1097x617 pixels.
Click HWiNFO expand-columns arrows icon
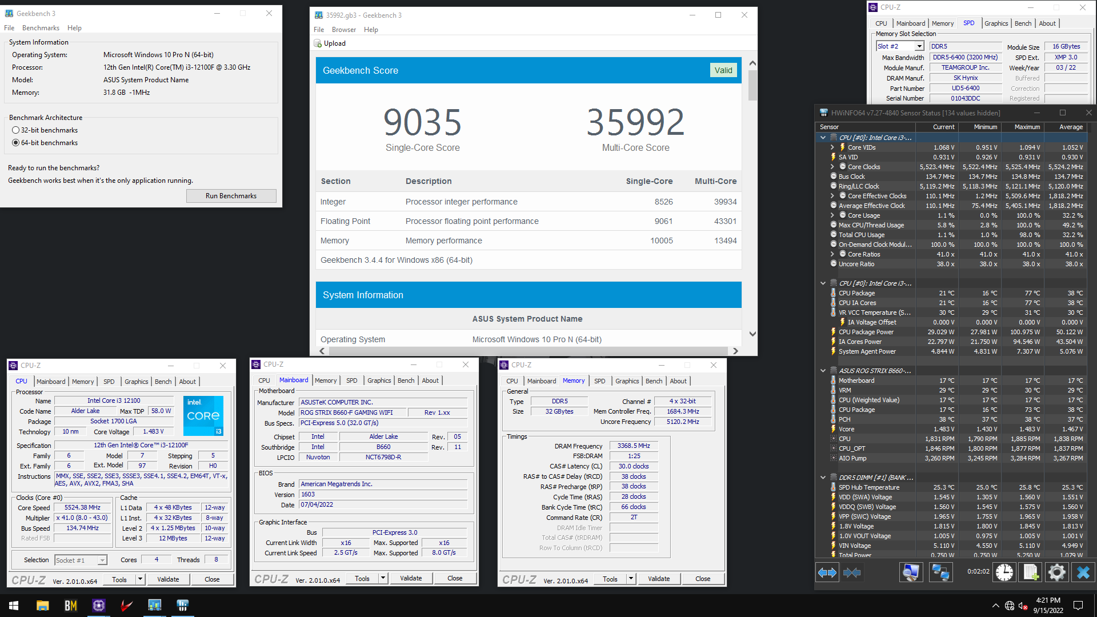(x=827, y=572)
